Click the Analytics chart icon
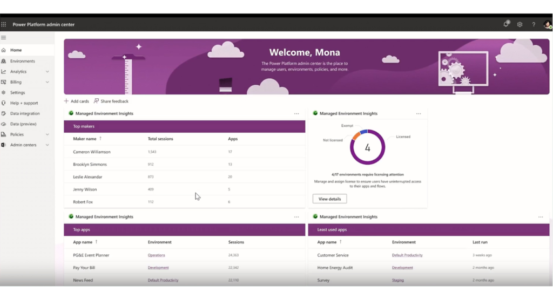This screenshot has width=553, height=299. coord(4,72)
